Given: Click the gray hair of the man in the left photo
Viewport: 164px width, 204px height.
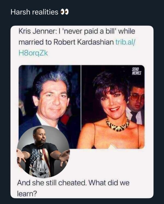Looking at the screenshot, I should point(52,79).
